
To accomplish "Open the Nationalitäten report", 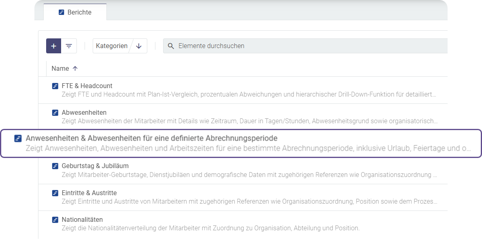I will tap(82, 220).
